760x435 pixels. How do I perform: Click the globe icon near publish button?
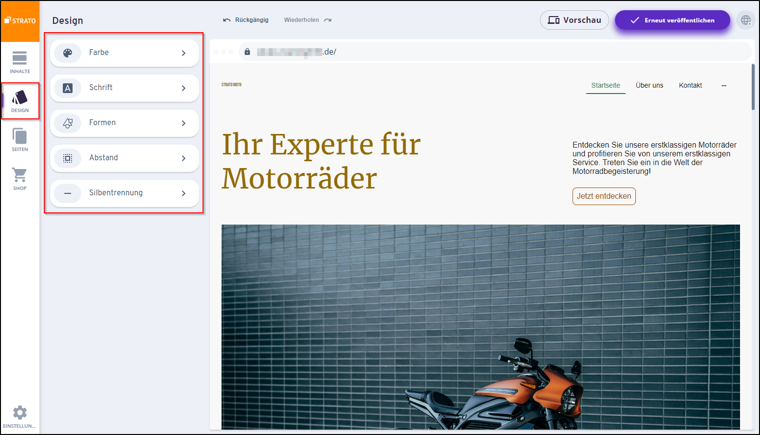[x=746, y=20]
